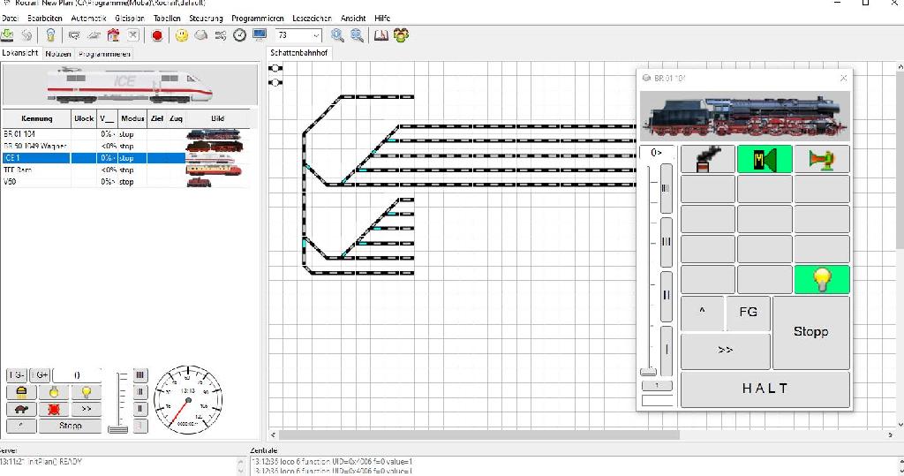The width and height of the screenshot is (904, 476).
Task: Click the zoom in magnifier icon
Action: [x=337, y=35]
